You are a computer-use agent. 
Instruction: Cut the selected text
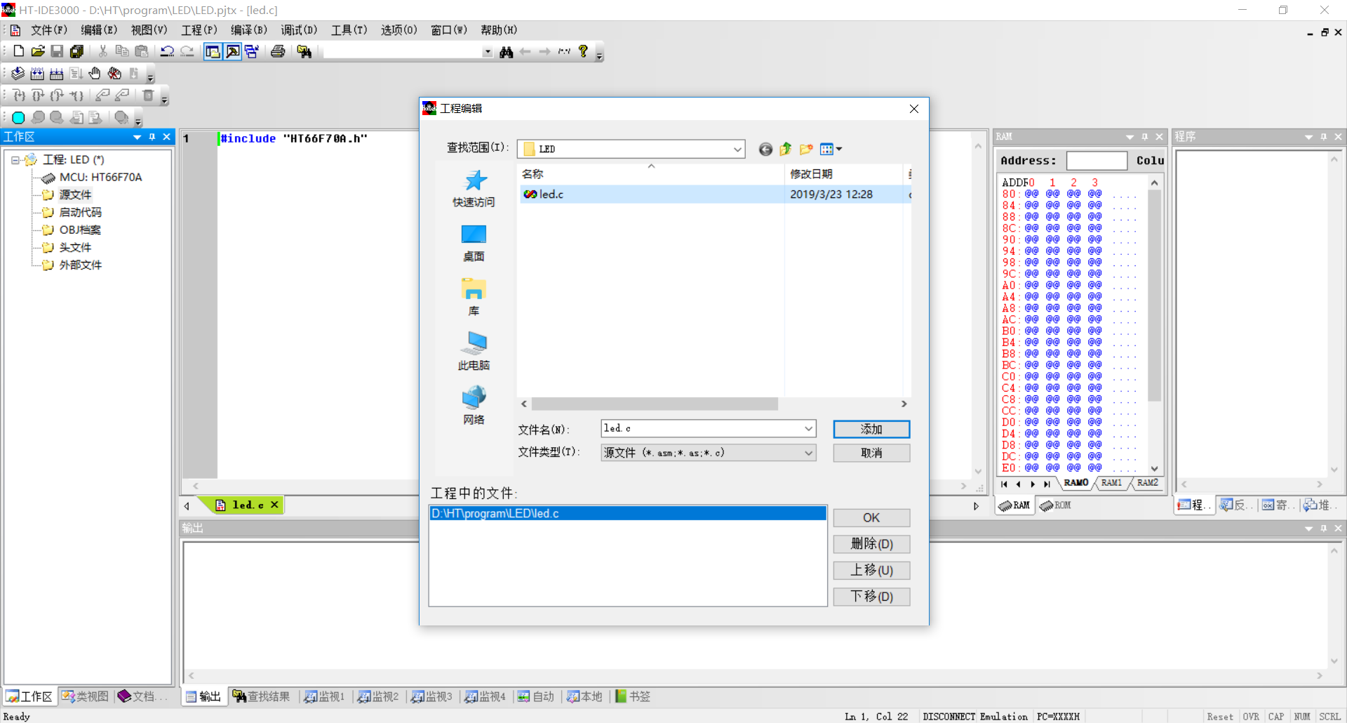102,51
